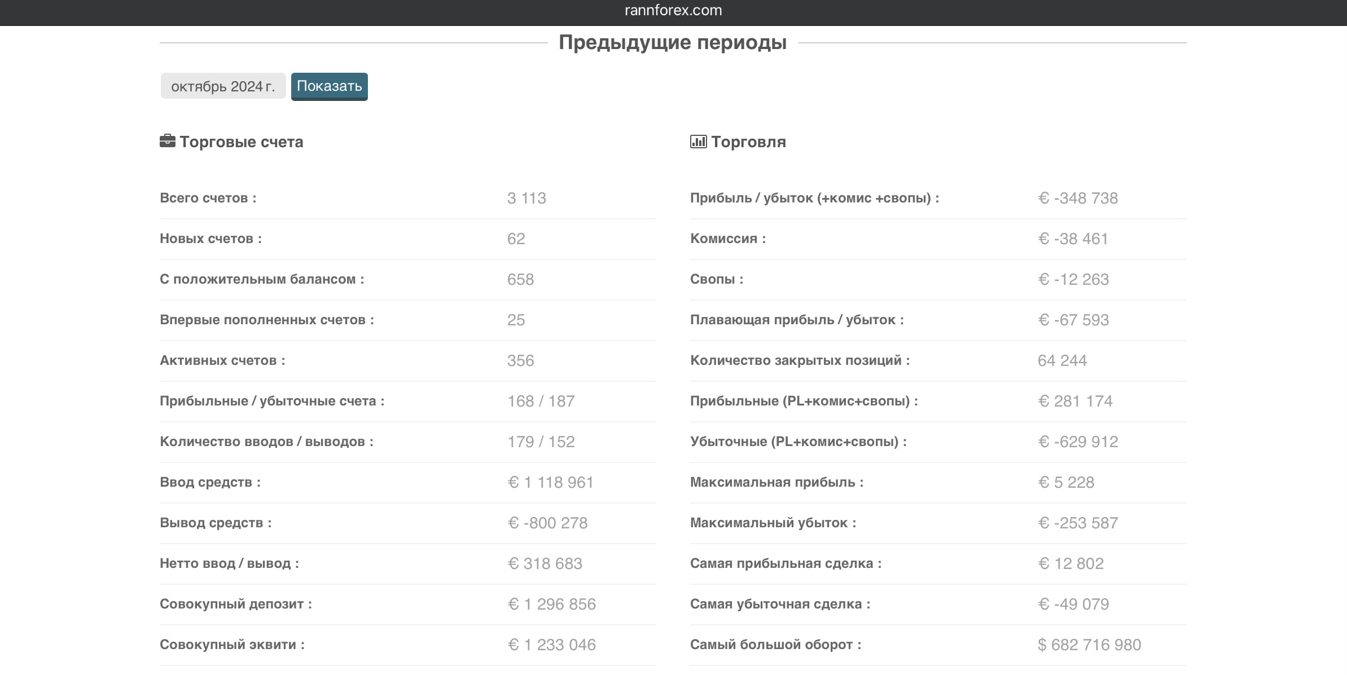Viewport: 1347px width, 675px height.
Task: Select the value 658
Action: pyautogui.click(x=520, y=279)
